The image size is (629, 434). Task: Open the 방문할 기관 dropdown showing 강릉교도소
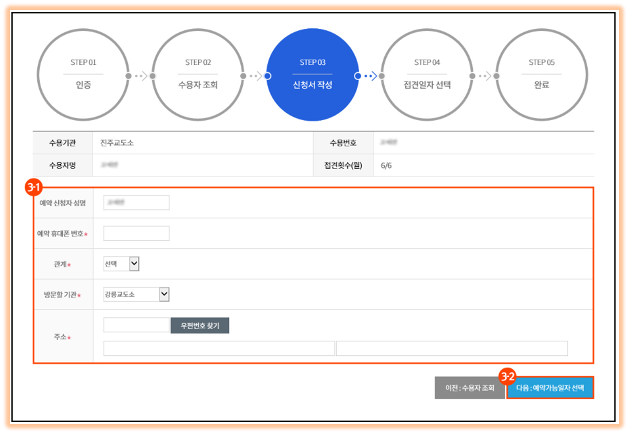click(136, 294)
